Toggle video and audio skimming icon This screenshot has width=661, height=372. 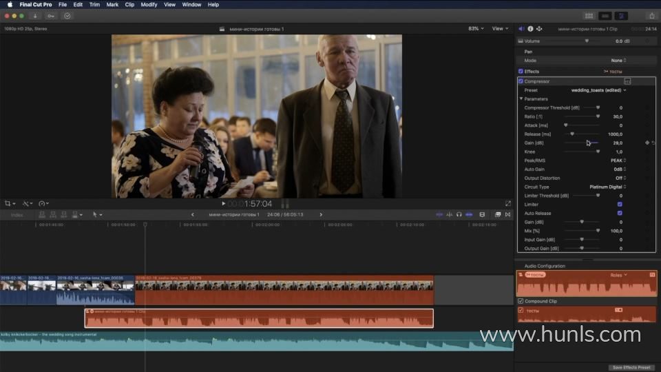439,215
